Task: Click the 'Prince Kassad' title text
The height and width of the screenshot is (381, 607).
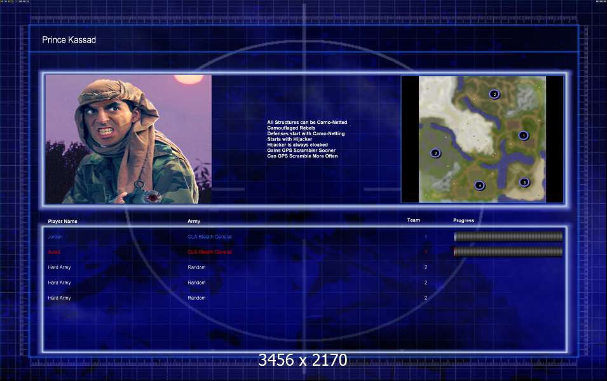Action: point(69,40)
